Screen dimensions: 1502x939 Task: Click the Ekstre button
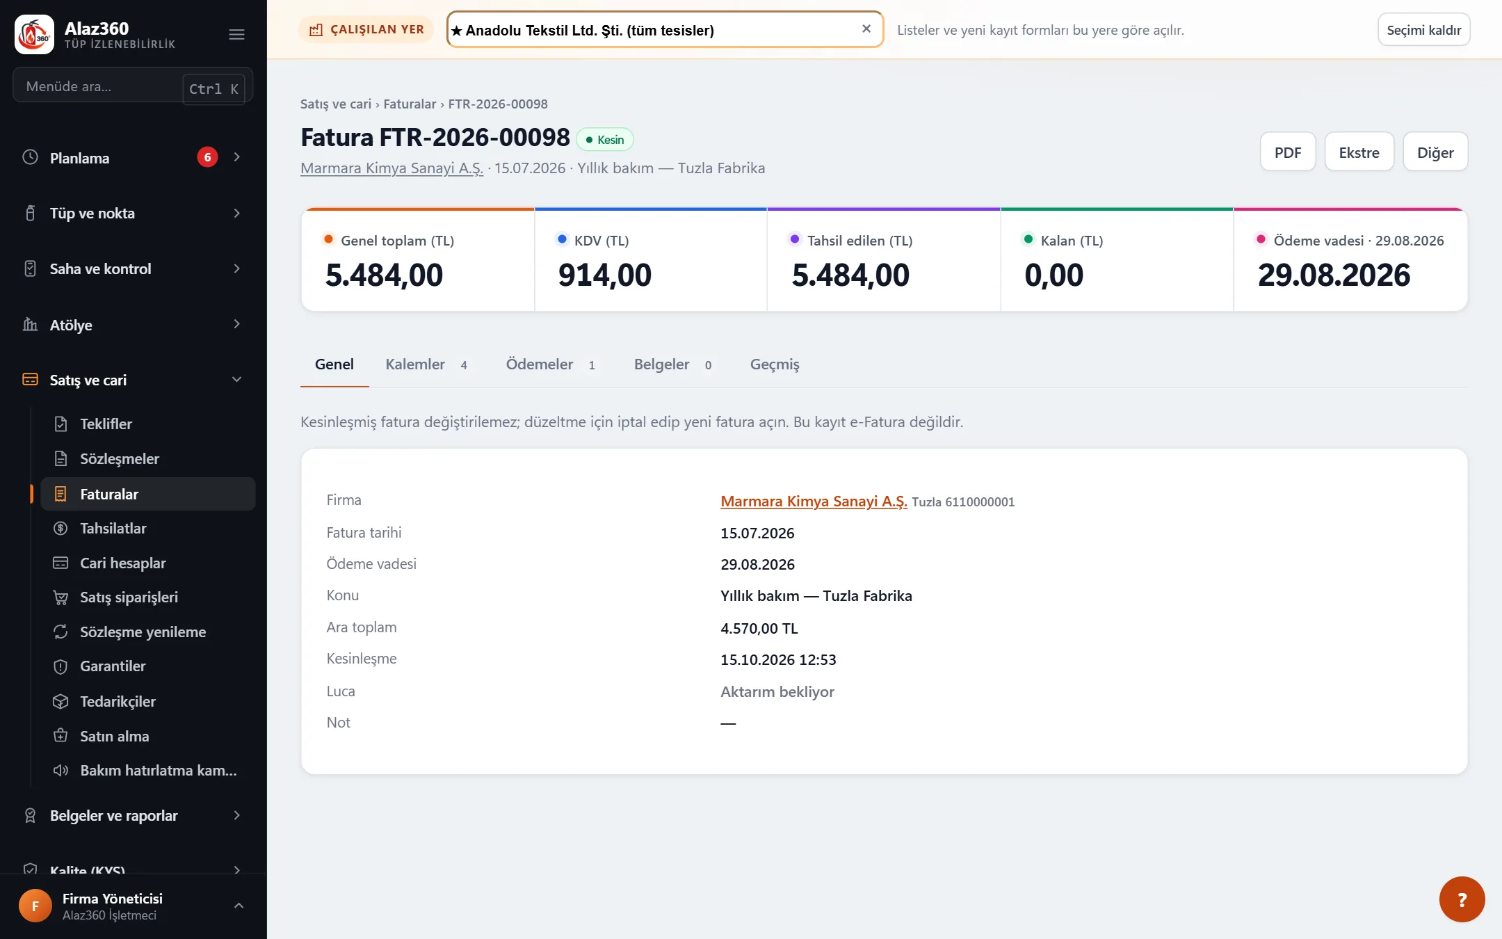1359,152
